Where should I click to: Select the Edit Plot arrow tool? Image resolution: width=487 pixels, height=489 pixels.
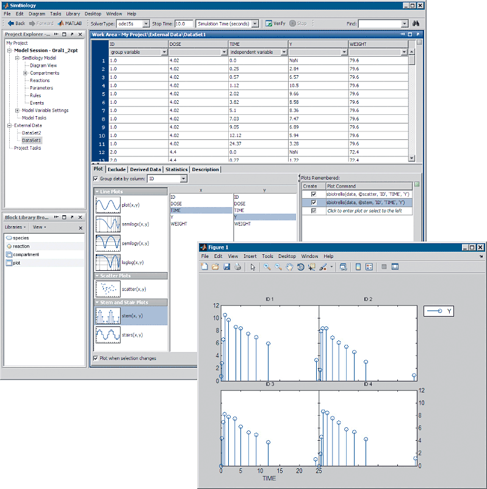click(253, 267)
